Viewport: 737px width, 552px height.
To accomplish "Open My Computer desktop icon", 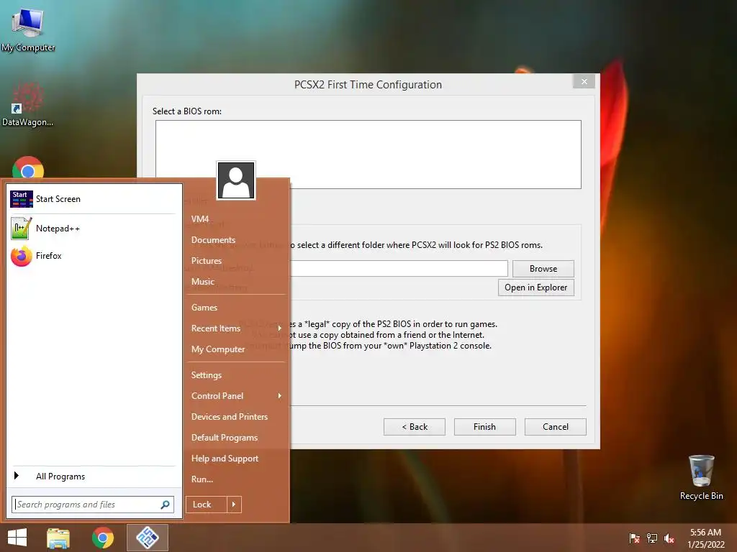I will (x=28, y=29).
